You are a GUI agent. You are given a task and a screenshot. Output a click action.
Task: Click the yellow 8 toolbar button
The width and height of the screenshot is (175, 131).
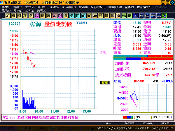coord(89,16)
